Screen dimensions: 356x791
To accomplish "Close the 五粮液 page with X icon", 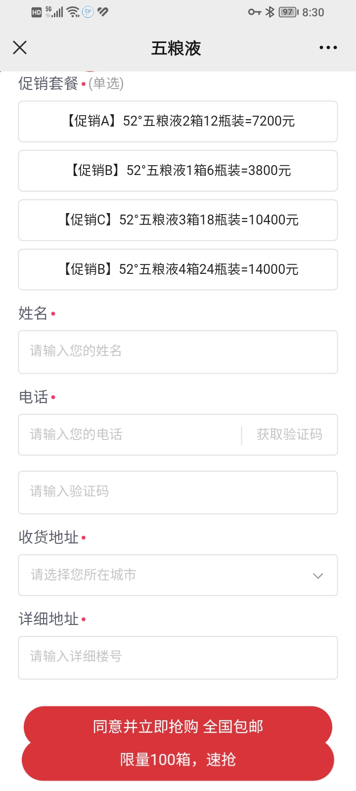I will [20, 47].
